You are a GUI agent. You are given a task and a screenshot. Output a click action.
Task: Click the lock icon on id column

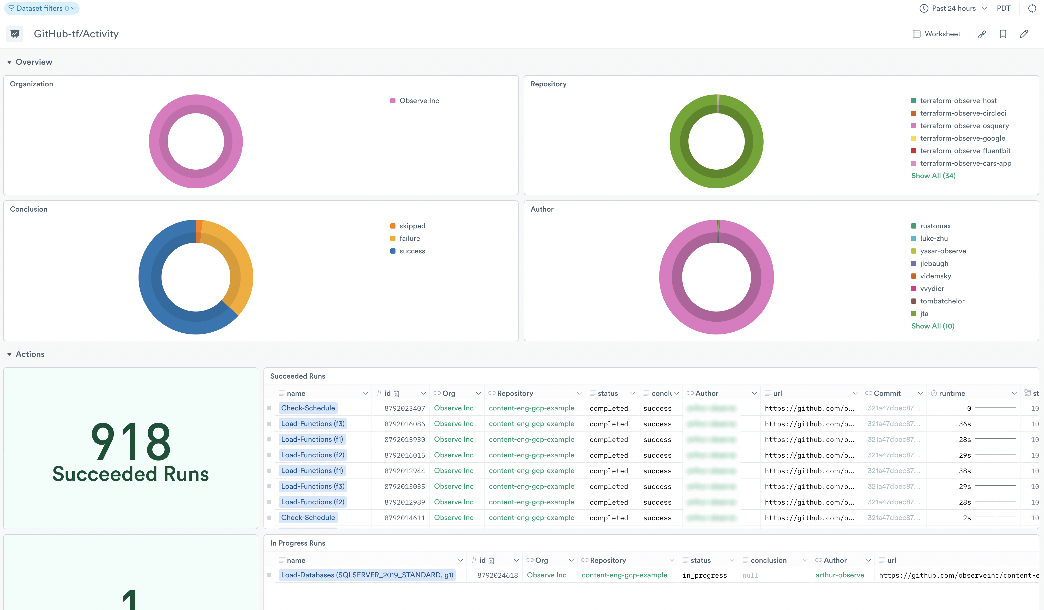point(396,394)
